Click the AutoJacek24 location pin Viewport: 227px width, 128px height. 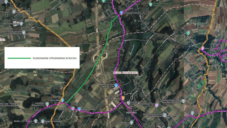131,123
